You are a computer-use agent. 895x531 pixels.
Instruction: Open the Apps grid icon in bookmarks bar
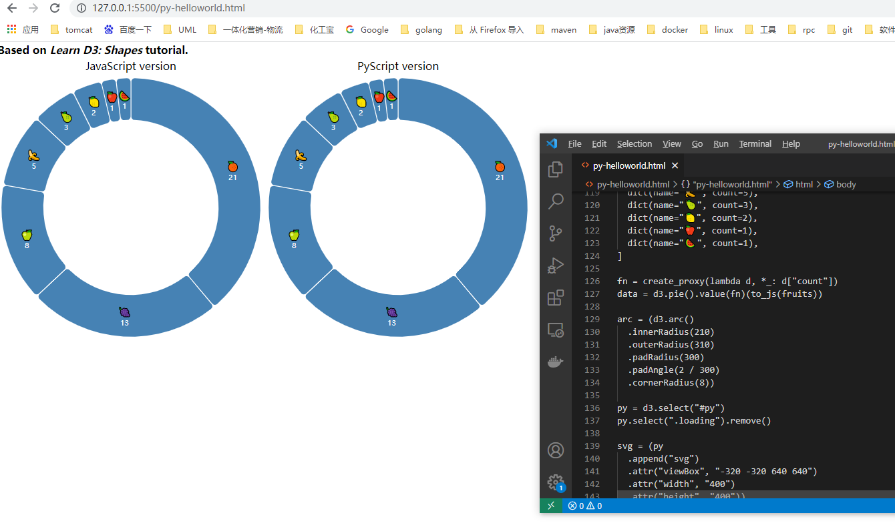[x=11, y=29]
